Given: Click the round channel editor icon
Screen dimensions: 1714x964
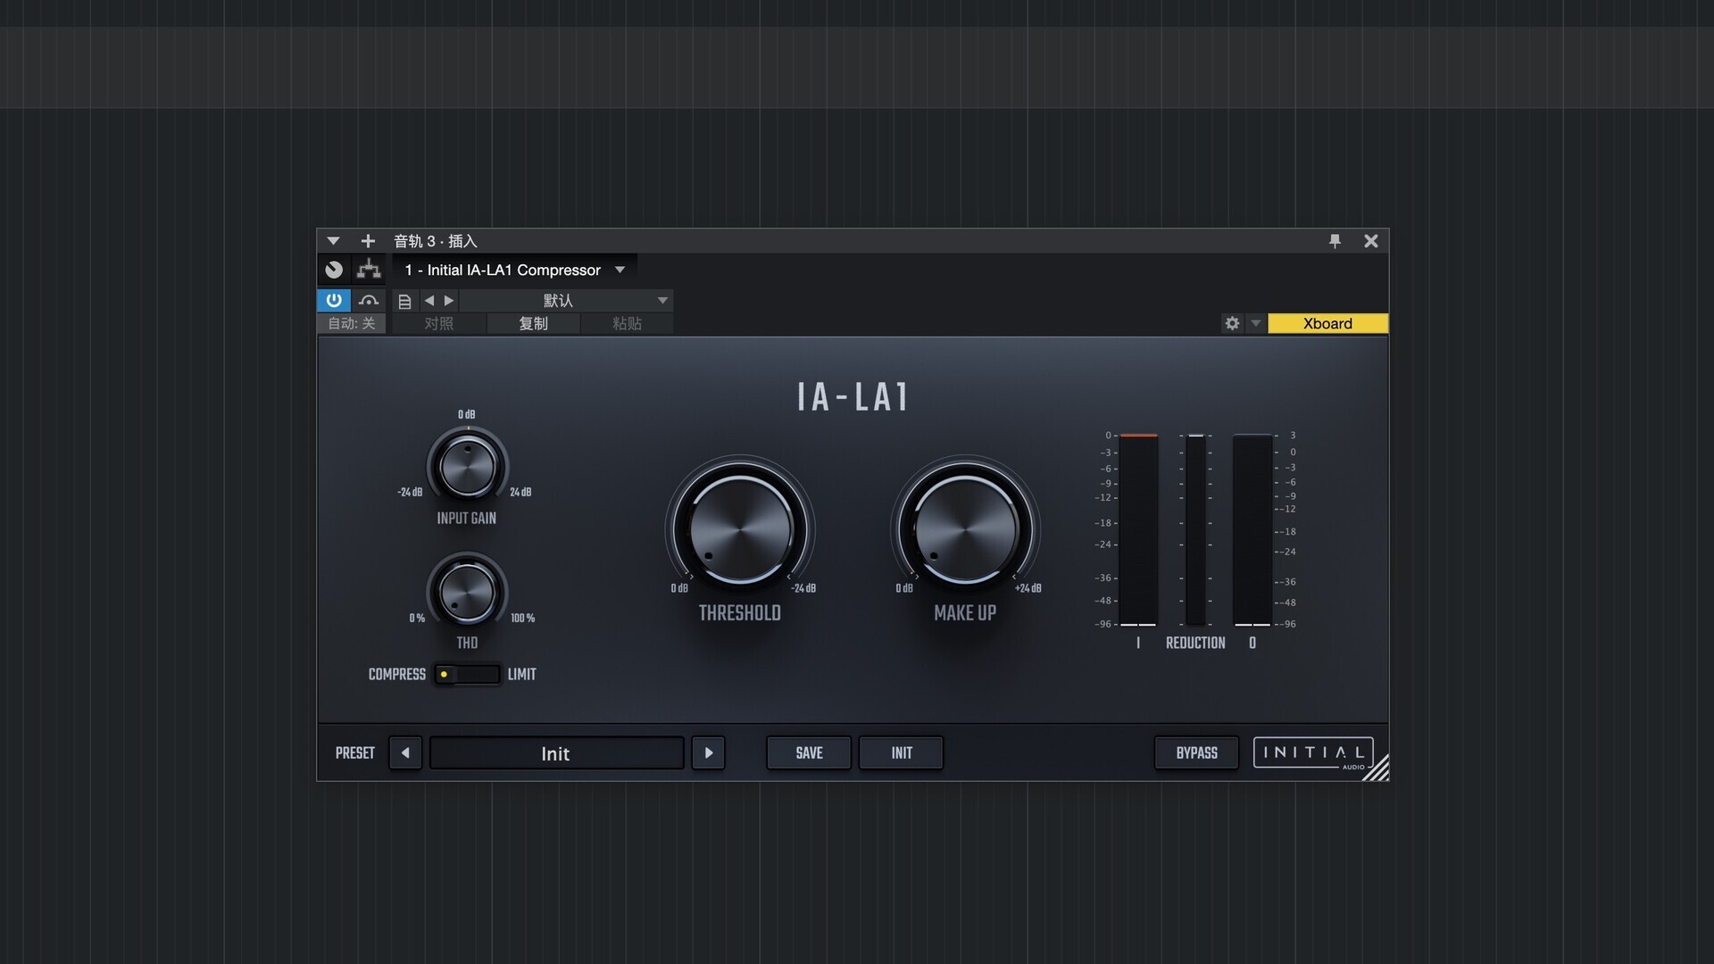Looking at the screenshot, I should click(x=334, y=270).
